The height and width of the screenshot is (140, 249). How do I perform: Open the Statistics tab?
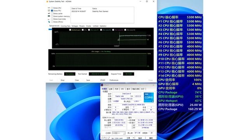[x=103, y=26]
